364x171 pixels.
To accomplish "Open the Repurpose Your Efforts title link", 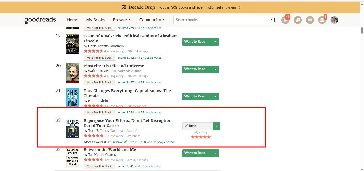I will point(128,123).
